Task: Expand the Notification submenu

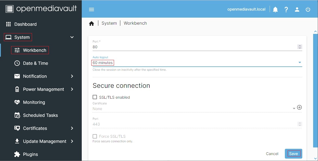Action: pos(72,76)
